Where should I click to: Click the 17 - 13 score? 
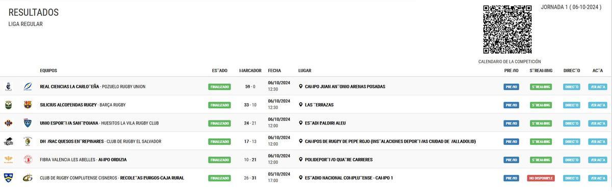[x=250, y=141]
